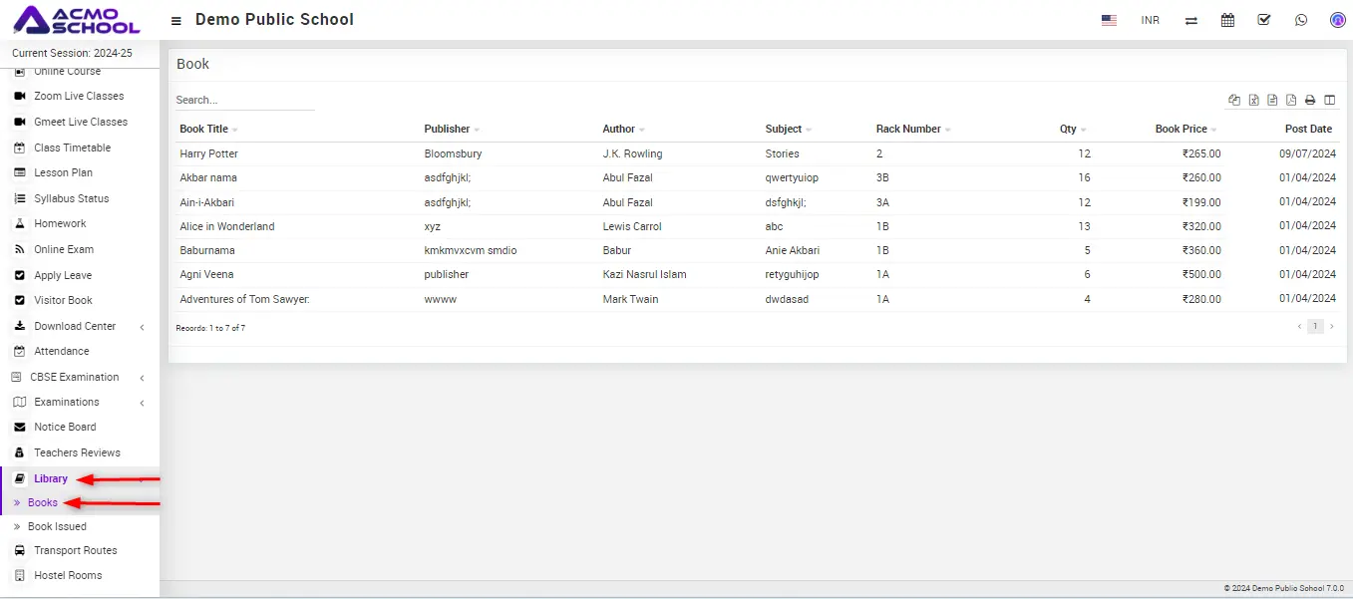Open the INR currency selector
Screen dimensions: 1353x599
(x=1150, y=20)
